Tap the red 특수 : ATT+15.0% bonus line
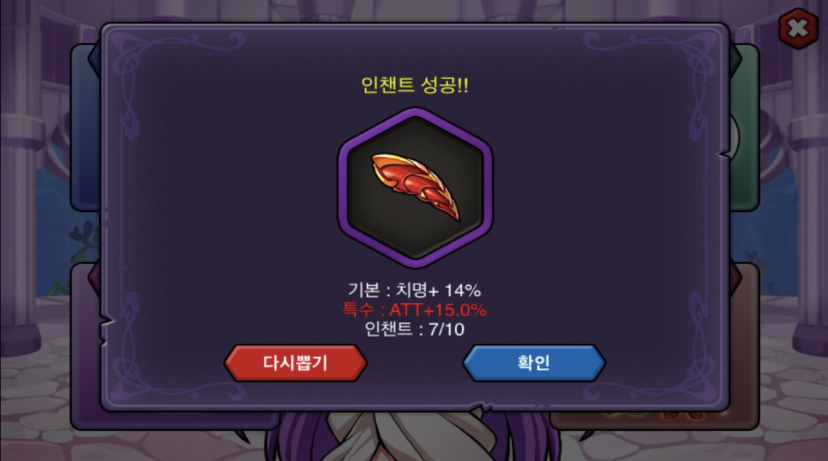This screenshot has height=461, width=828. click(414, 309)
